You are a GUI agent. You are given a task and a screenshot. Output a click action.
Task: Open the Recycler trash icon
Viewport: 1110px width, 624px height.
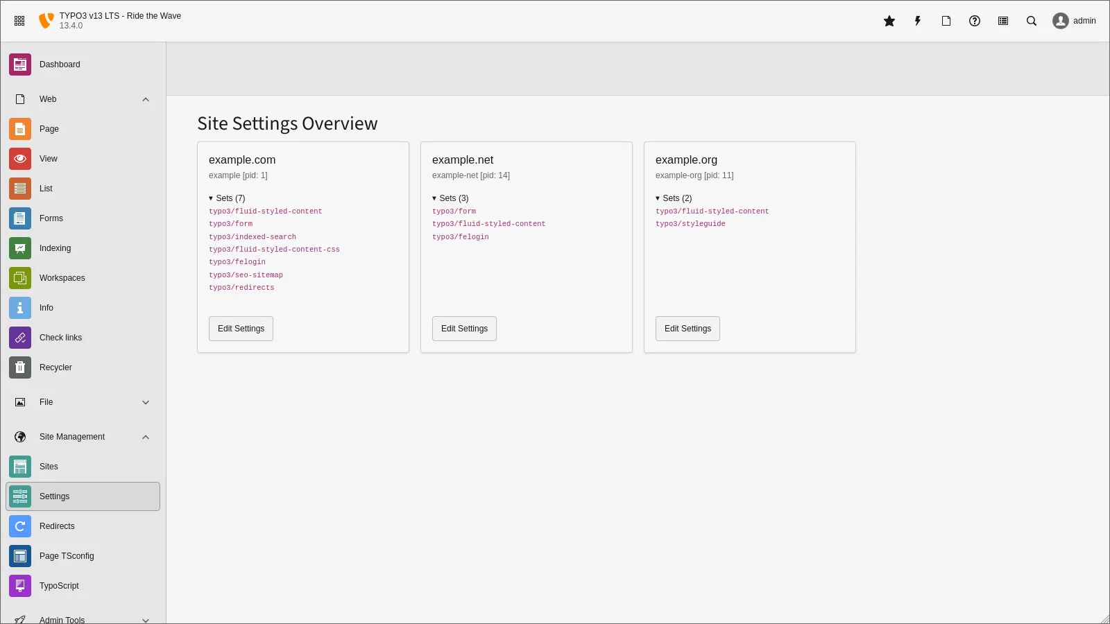19,367
